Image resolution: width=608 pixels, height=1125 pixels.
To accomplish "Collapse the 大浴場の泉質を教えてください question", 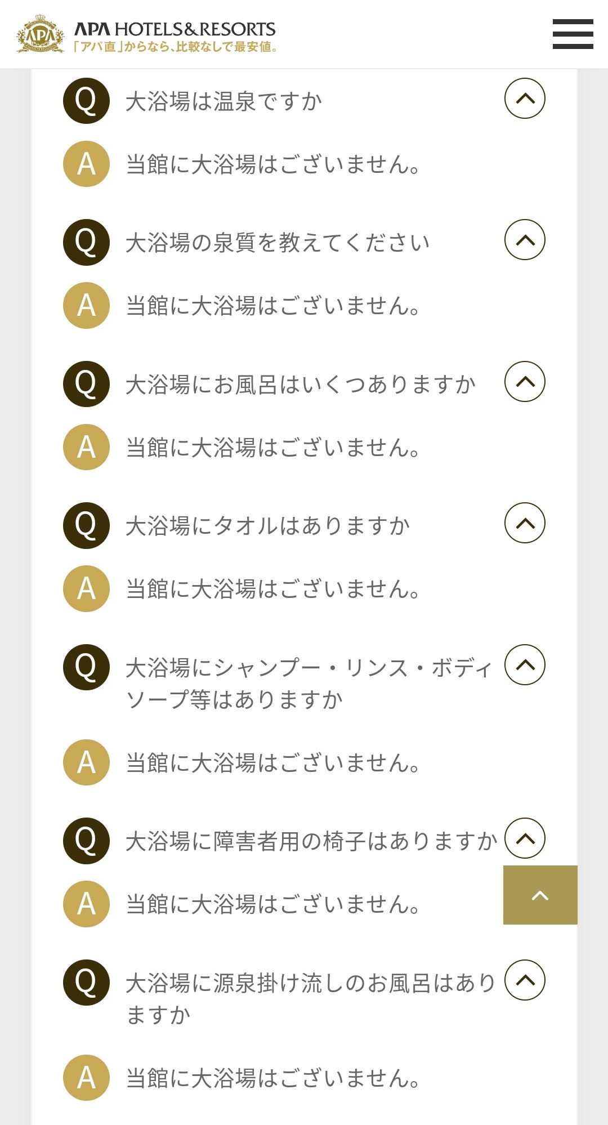I will (525, 240).
